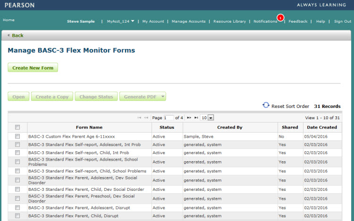Click the date '05/04/2016'

[x=316, y=137]
